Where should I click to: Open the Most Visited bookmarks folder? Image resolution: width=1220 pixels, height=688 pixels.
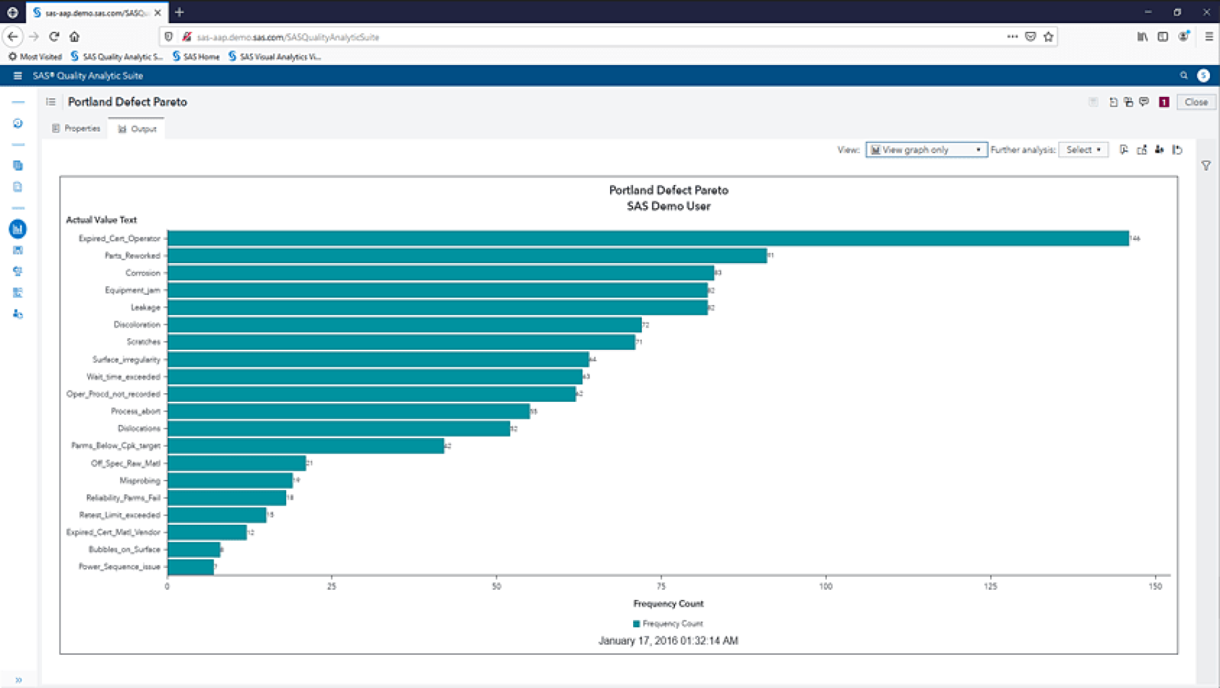35,57
